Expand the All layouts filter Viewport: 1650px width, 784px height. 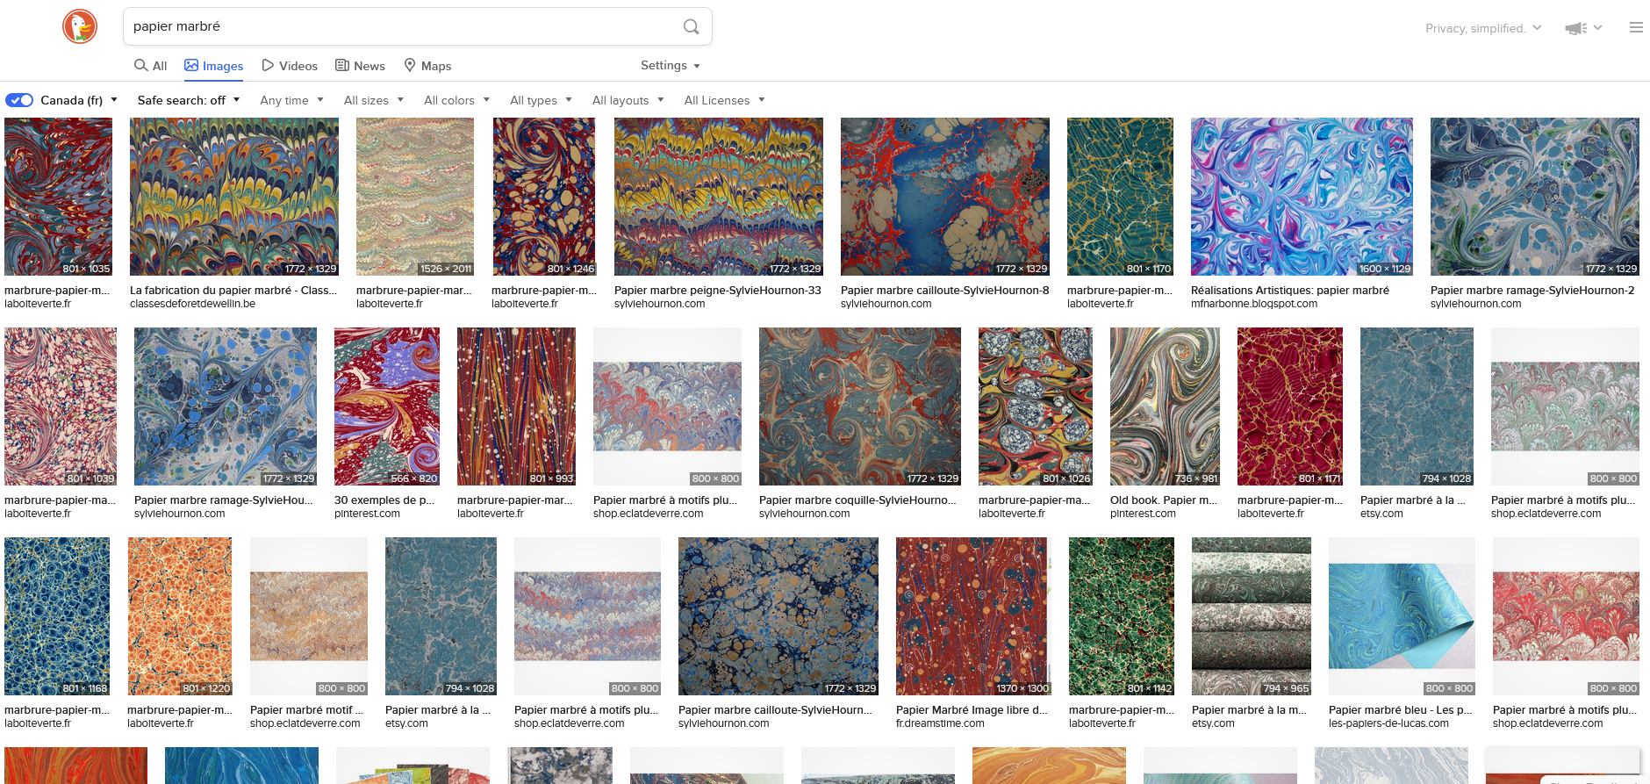click(628, 100)
